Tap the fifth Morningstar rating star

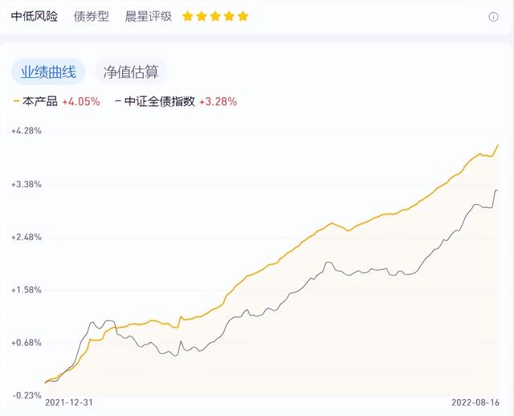tap(243, 16)
